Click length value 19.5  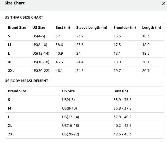click(146, 54)
